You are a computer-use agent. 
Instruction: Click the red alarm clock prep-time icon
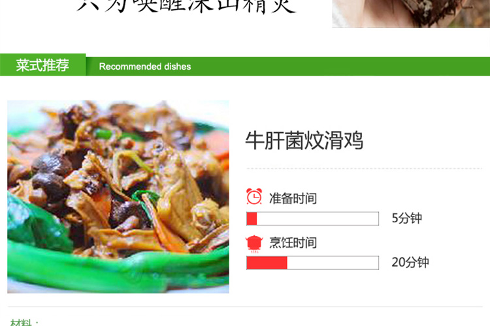click(x=254, y=196)
